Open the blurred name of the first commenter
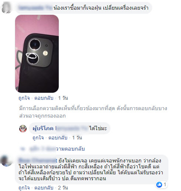The height and width of the screenshot is (191, 181). click(x=36, y=8)
